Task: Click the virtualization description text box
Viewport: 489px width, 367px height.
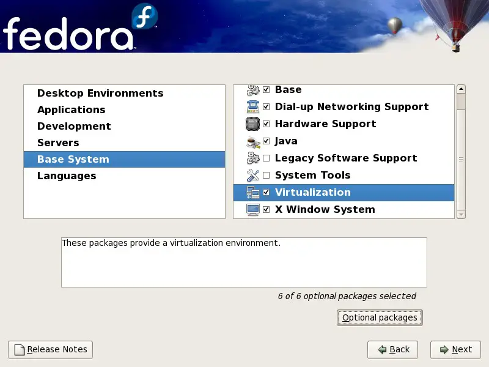Action: point(244,262)
